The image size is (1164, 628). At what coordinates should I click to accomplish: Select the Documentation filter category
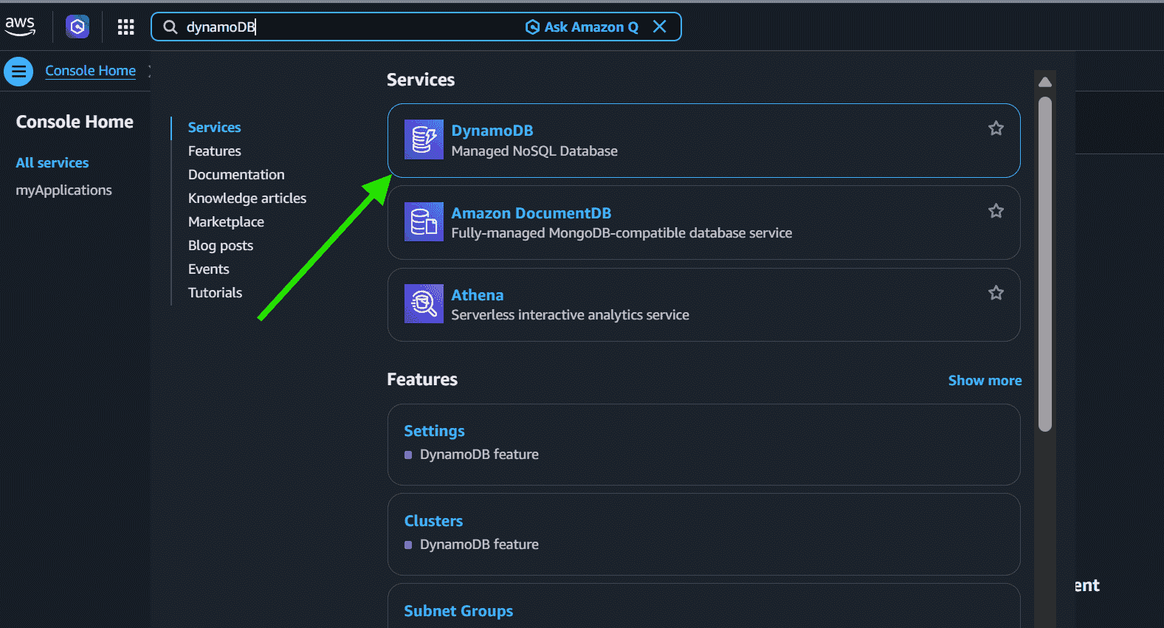236,175
